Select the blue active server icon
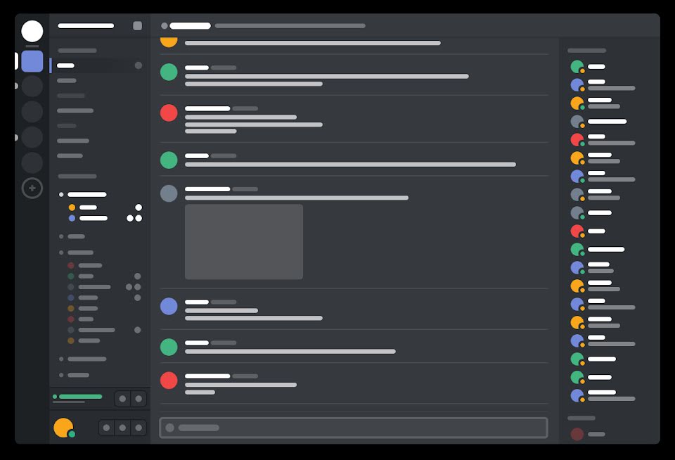Viewport: 675px width, 460px height. [32, 61]
